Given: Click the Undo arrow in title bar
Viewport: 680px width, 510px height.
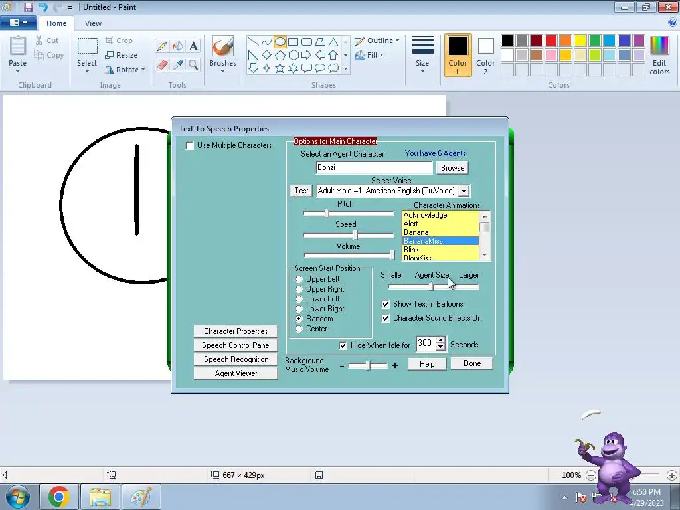Looking at the screenshot, I should point(42,7).
